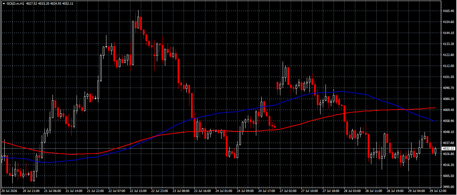457x195 pixels.
Task: Click the 22 Jul 15:00 time label
Action: (138, 191)
